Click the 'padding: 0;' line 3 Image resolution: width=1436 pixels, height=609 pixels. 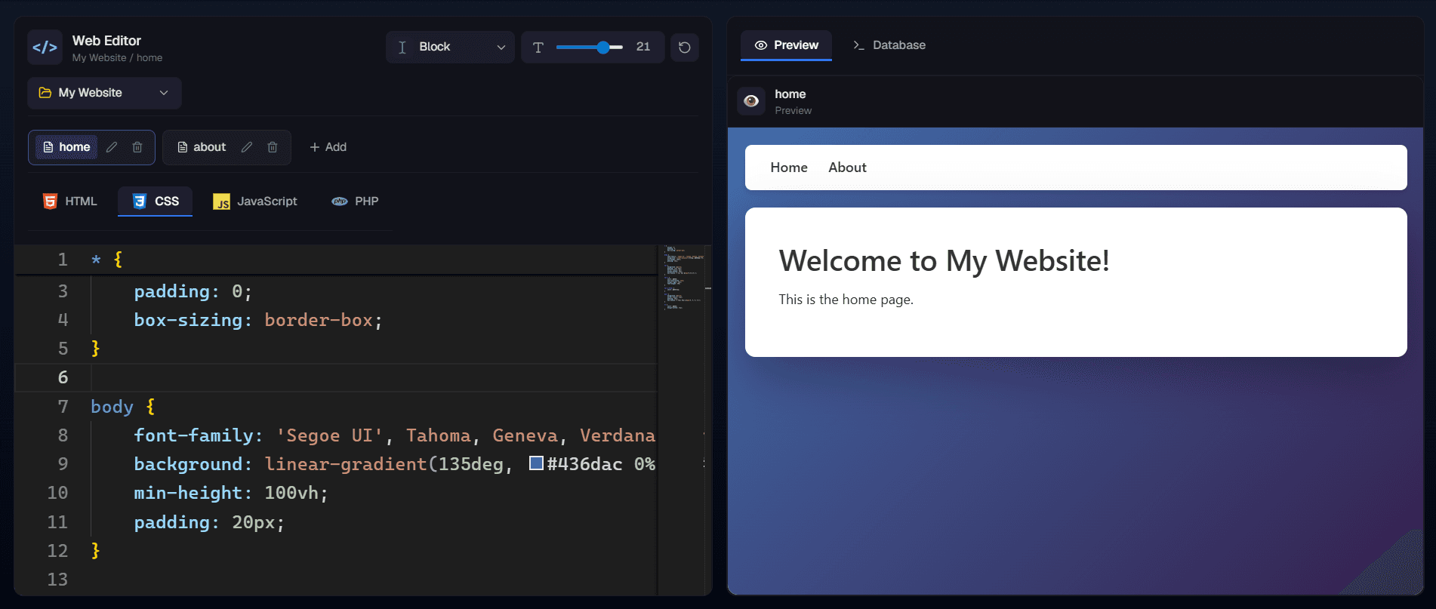point(193,291)
